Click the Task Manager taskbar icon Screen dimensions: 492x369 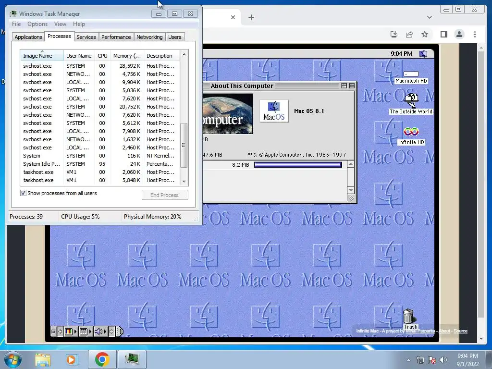click(132, 359)
